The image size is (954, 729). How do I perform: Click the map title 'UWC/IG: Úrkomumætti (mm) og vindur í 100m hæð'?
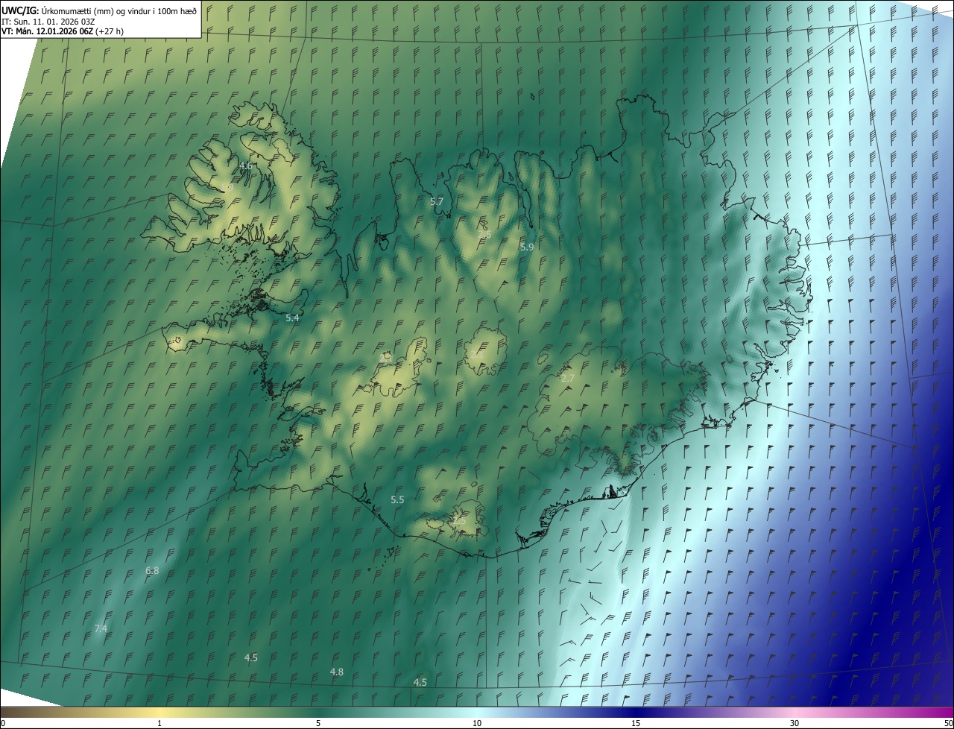99,10
